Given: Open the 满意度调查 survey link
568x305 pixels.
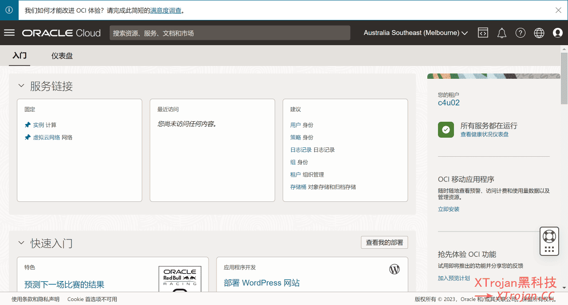Looking at the screenshot, I should click(x=166, y=11).
